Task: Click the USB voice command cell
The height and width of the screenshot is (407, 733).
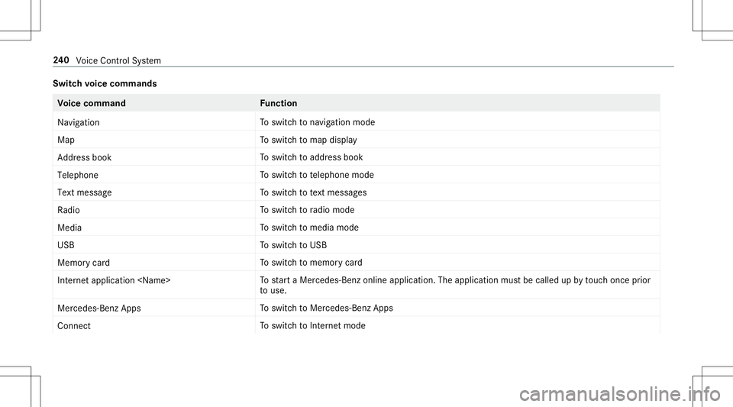Action: coord(65,245)
